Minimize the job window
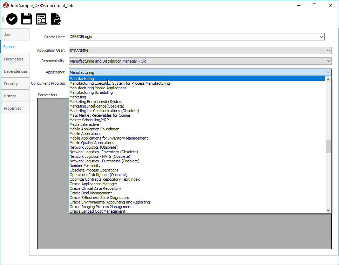This screenshot has height=265, width=339. pyautogui.click(x=299, y=5)
